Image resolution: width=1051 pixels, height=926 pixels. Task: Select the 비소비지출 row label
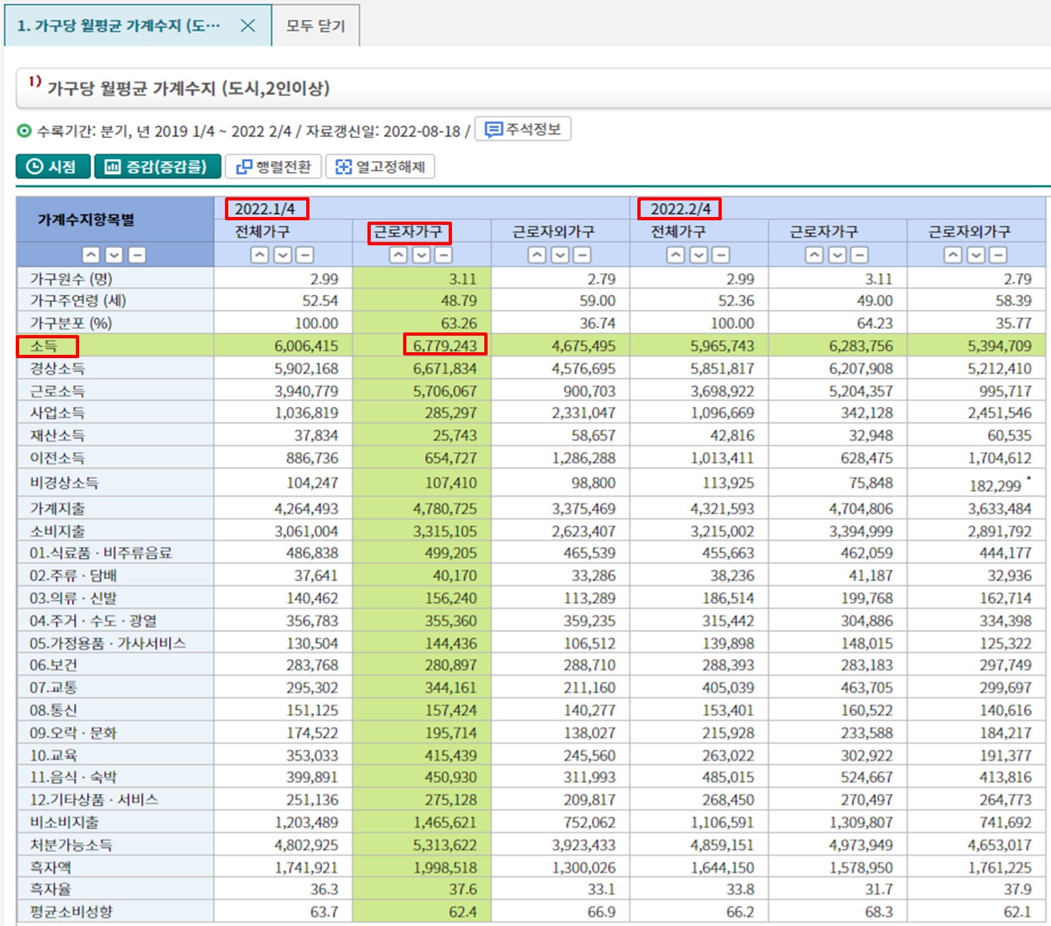(x=64, y=822)
